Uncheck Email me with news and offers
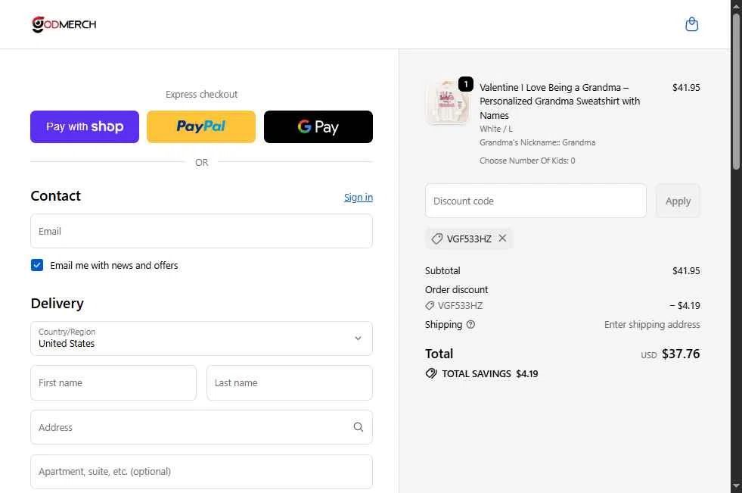 click(37, 265)
